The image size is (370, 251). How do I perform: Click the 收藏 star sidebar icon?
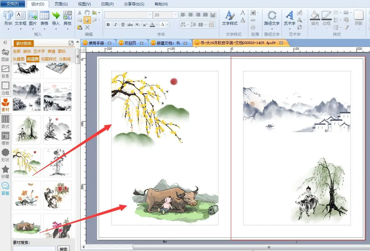pos(5,172)
